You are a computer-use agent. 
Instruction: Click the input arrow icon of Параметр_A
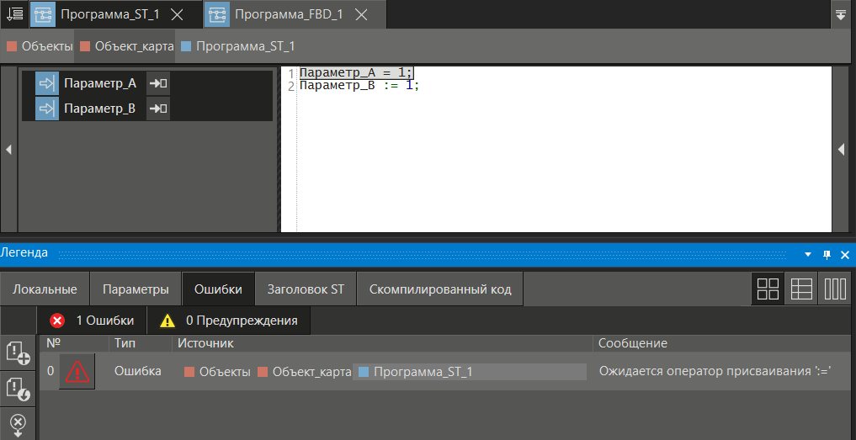pyautogui.click(x=47, y=83)
